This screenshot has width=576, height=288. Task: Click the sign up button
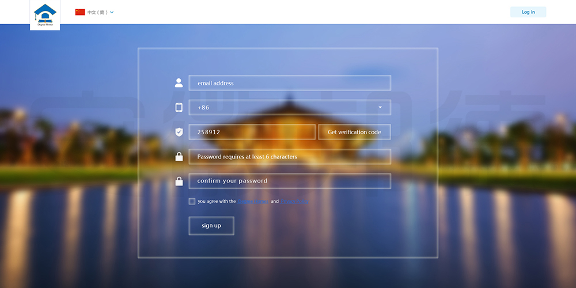[x=211, y=226]
